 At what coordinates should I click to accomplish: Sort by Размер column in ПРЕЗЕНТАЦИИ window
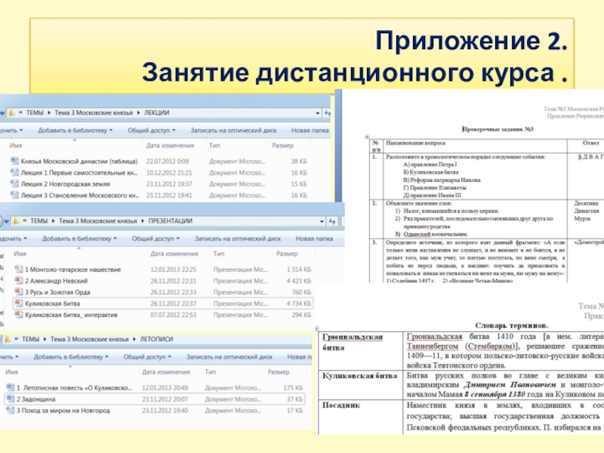click(287, 254)
